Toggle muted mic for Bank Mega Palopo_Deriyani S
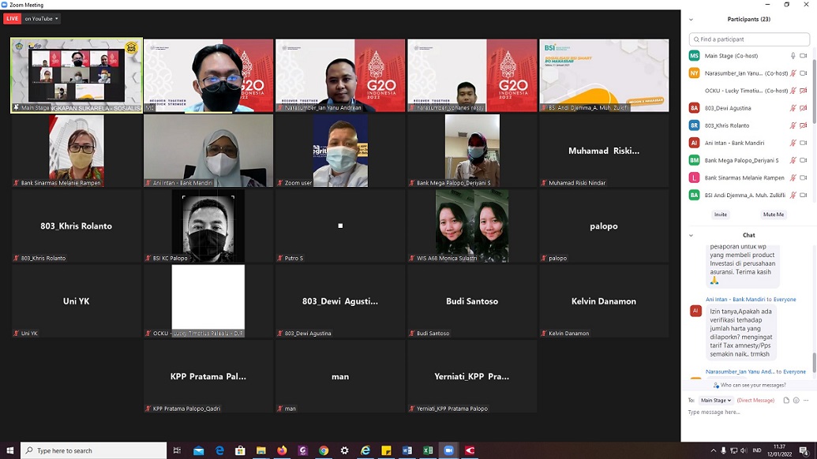This screenshot has height=459, width=817. 793,160
